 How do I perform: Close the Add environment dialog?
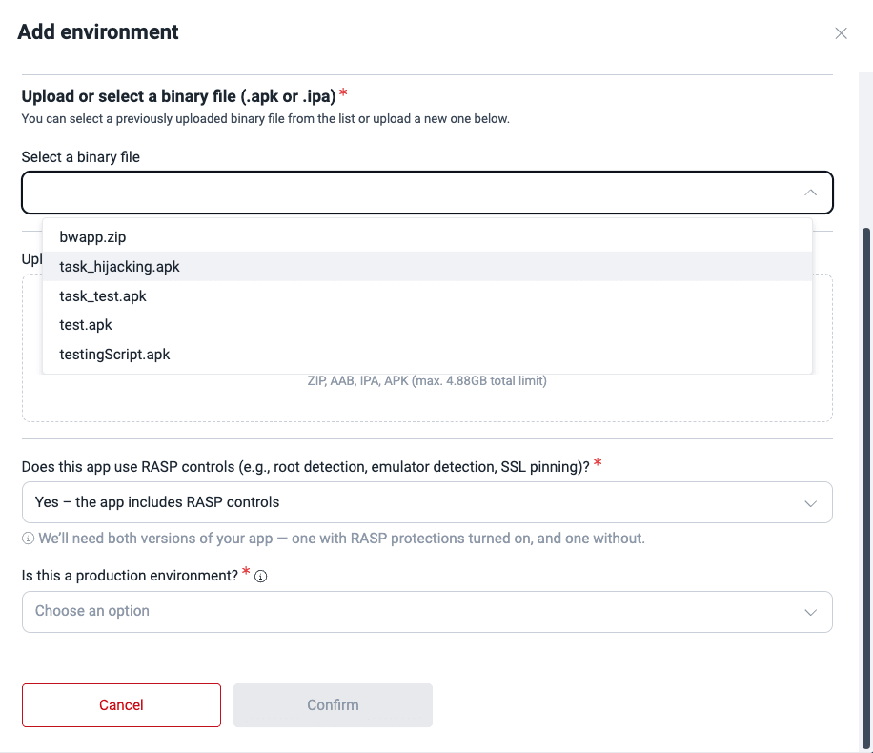842,32
